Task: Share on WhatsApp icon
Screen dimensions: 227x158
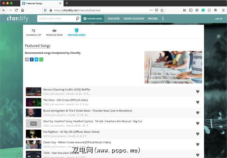Action: coord(41,60)
